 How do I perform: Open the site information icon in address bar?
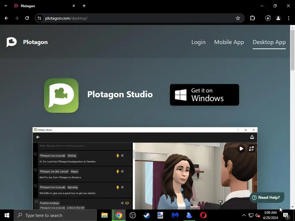39,18
